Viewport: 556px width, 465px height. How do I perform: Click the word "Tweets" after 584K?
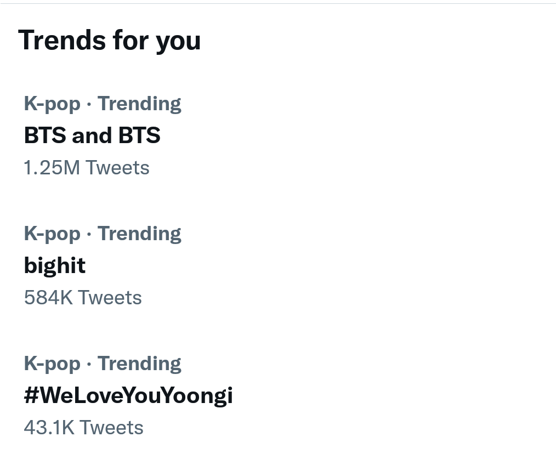click(x=110, y=298)
